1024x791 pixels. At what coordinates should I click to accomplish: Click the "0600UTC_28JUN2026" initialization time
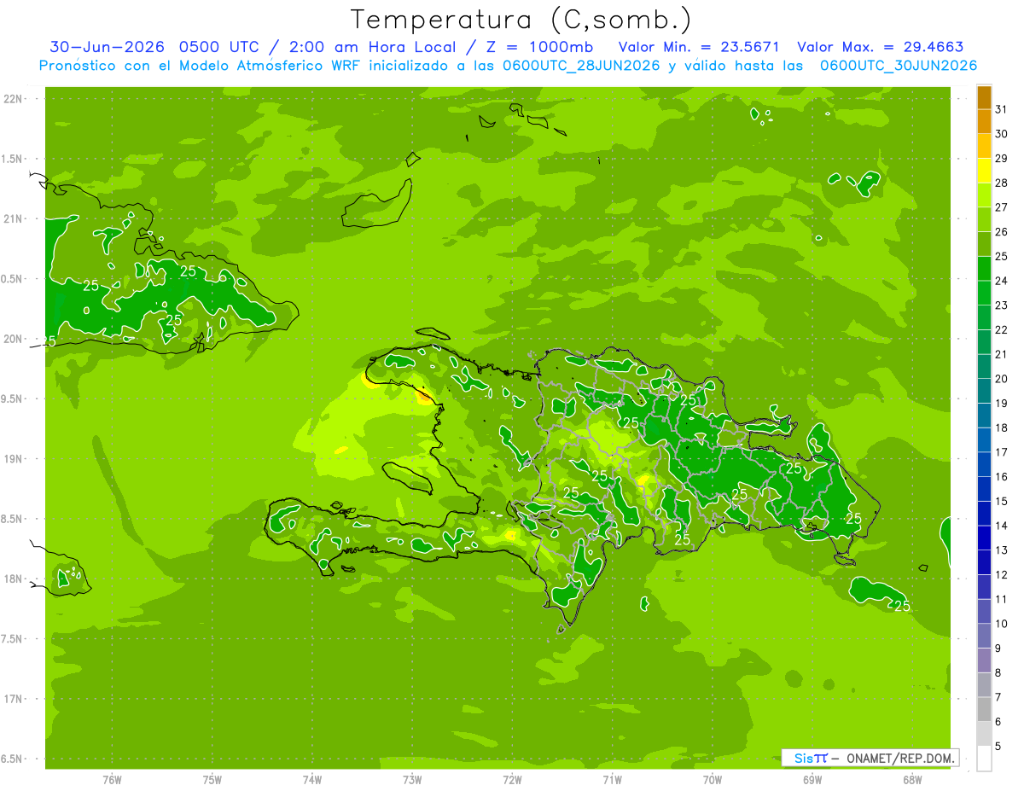pos(581,66)
